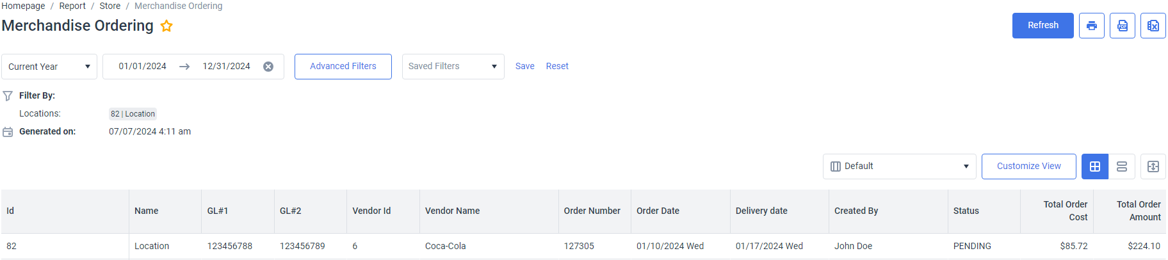
Task: Reset the filters
Action: tap(557, 67)
